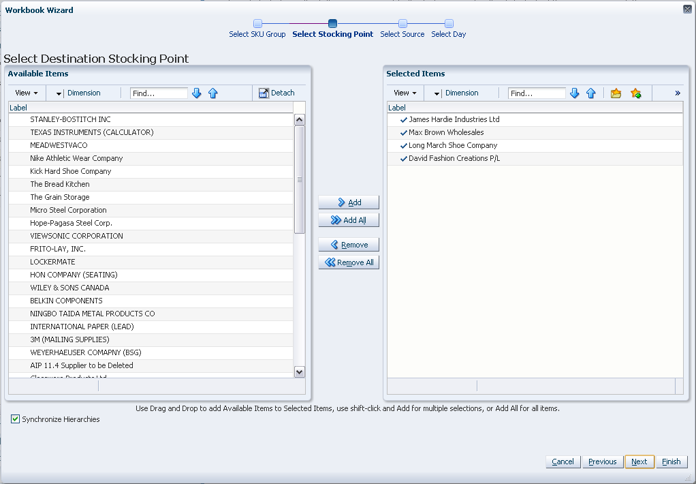Click the Label column header in Selected Items
This screenshot has height=484, width=696.
tap(535, 108)
